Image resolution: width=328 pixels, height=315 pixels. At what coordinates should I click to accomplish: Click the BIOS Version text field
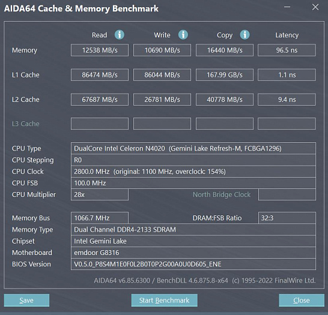click(193, 264)
